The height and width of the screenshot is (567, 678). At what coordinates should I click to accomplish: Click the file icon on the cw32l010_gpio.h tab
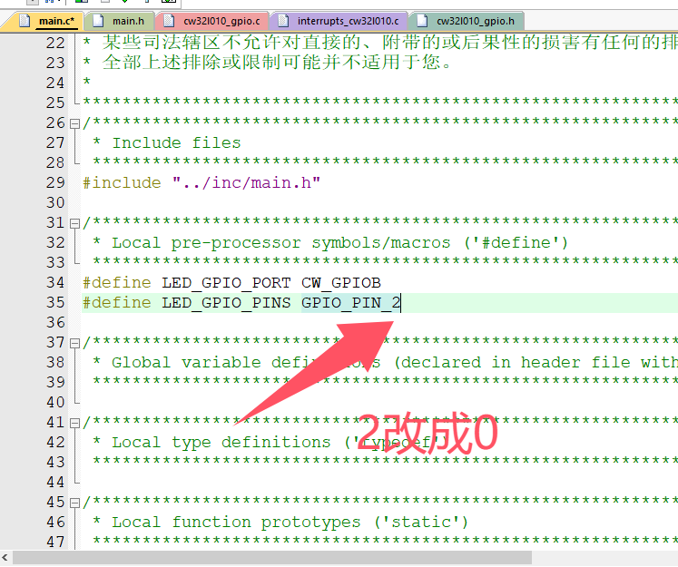tap(422, 20)
